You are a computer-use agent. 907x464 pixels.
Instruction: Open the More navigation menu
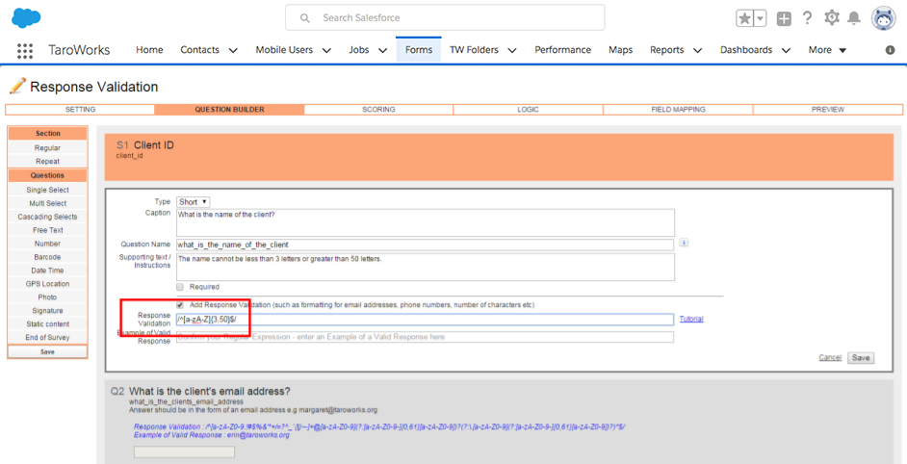click(827, 50)
